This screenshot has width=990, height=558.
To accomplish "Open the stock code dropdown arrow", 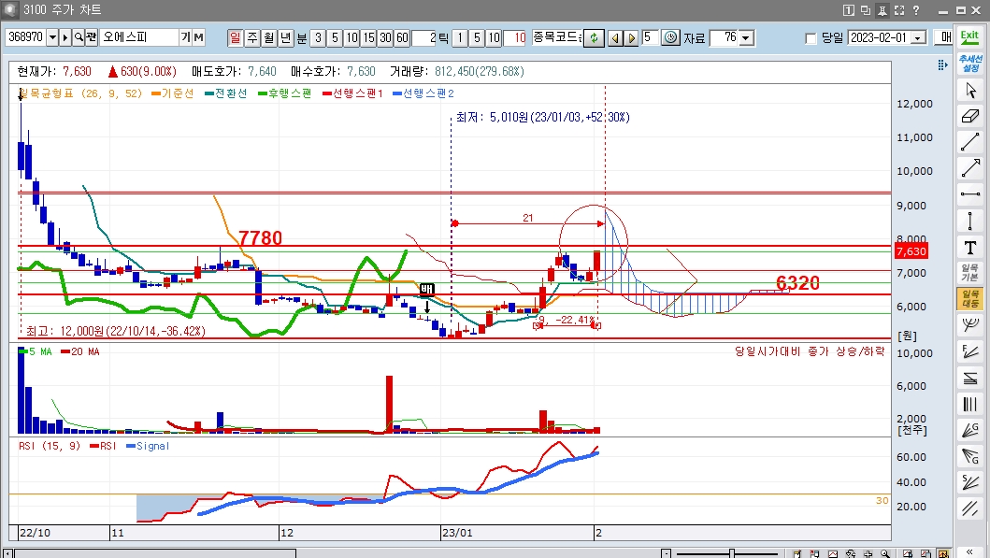I will click(52, 37).
